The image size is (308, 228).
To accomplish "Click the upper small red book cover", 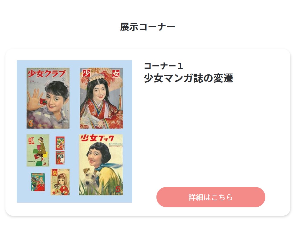I will [60, 143].
